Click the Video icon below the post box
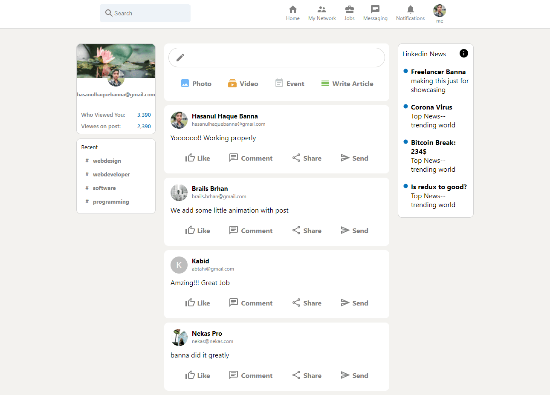The width and height of the screenshot is (550, 395). 232,84
